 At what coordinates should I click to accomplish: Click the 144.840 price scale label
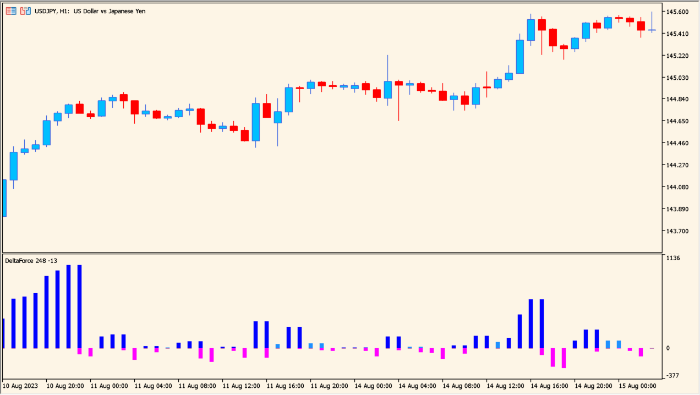point(677,99)
